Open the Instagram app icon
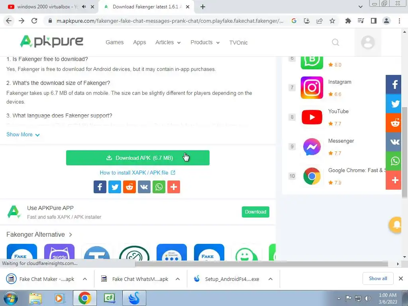Screen dimensions: 408x306 point(312,88)
